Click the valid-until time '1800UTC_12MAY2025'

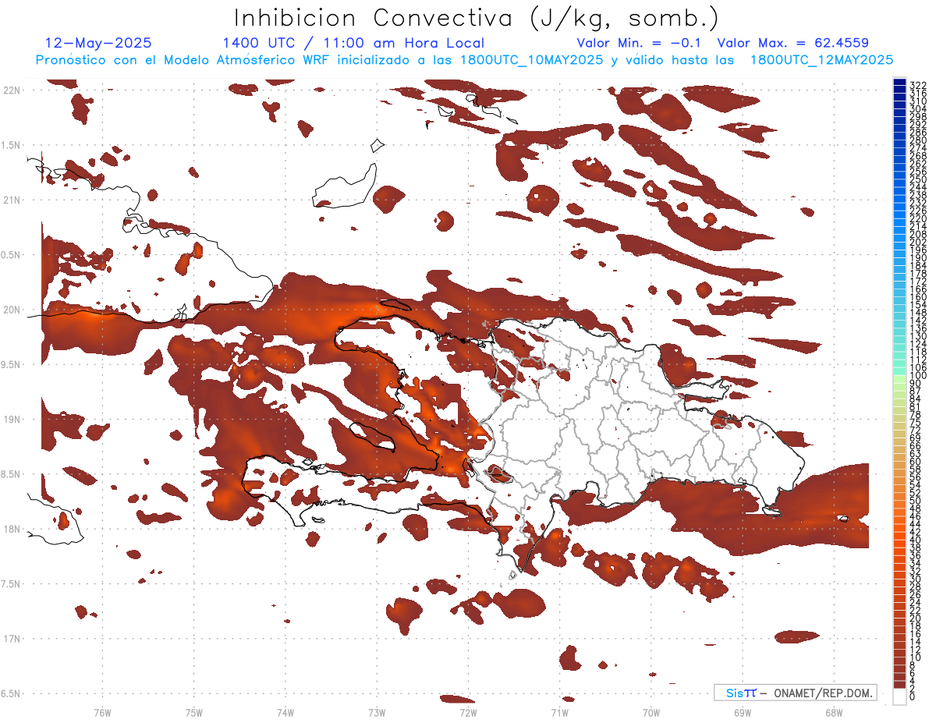[821, 59]
